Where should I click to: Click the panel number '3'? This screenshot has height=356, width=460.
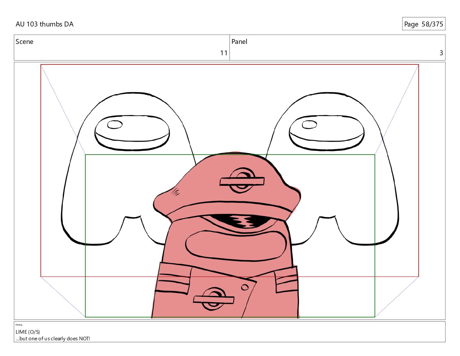tap(441, 53)
